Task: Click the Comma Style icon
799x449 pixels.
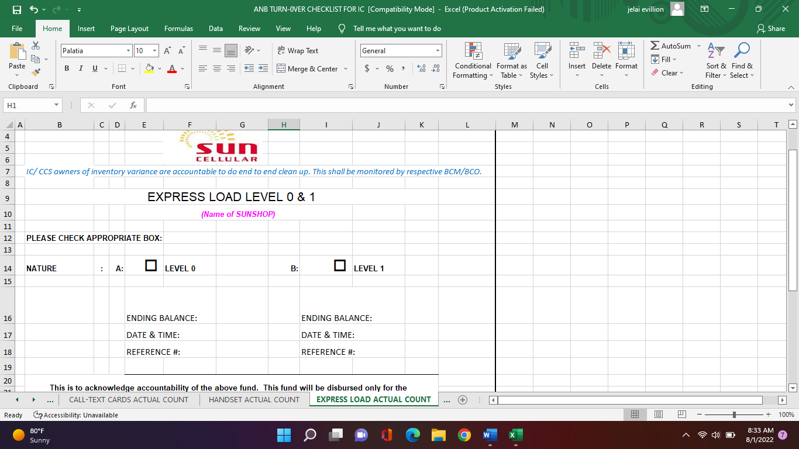Action: (403, 68)
